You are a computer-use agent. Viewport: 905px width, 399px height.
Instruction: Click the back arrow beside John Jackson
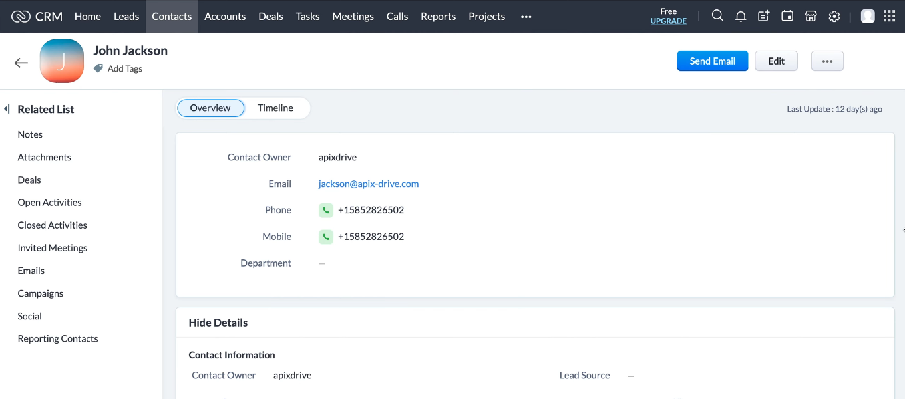click(x=21, y=62)
